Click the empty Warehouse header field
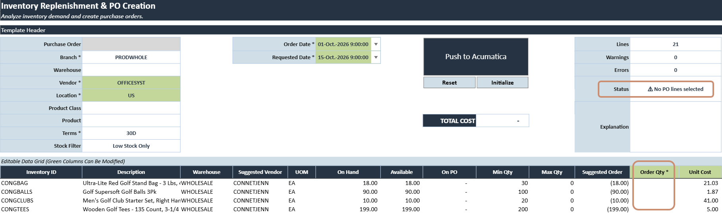 click(x=131, y=70)
